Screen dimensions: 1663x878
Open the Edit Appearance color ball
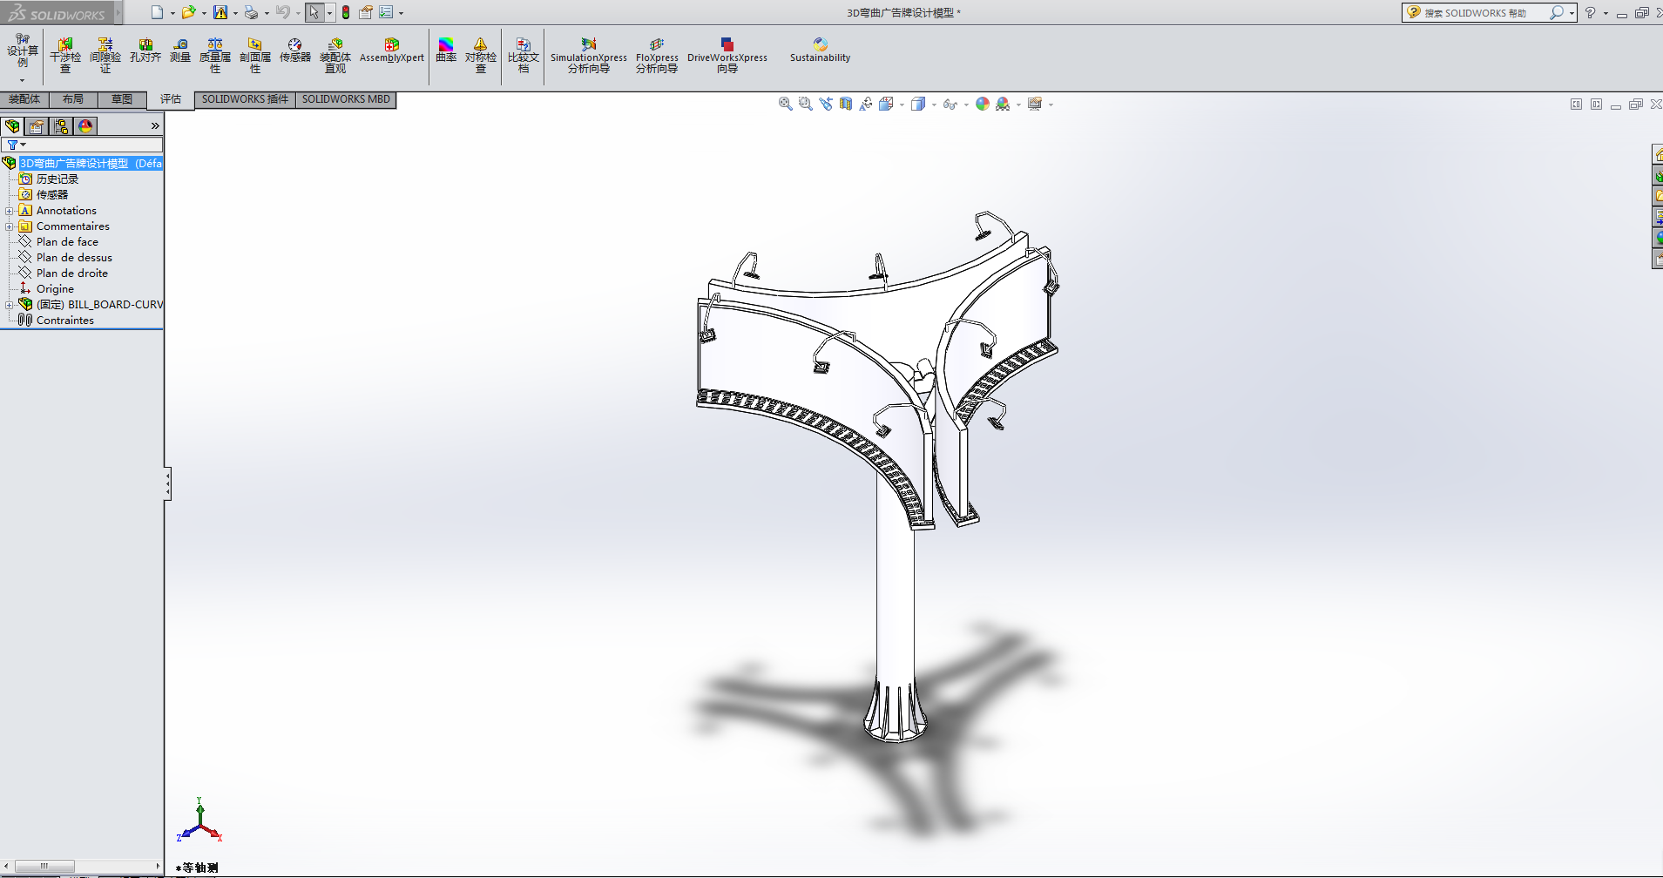click(983, 104)
